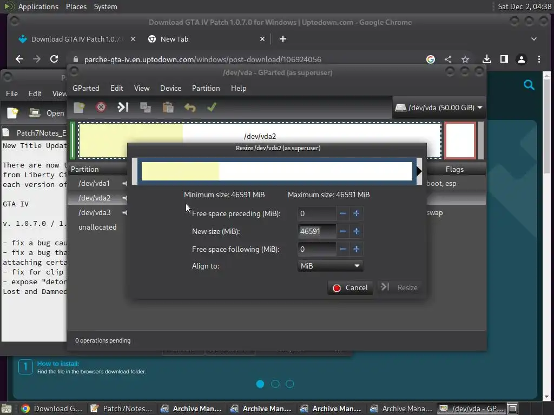Click the GParted delete partition icon

point(101,108)
